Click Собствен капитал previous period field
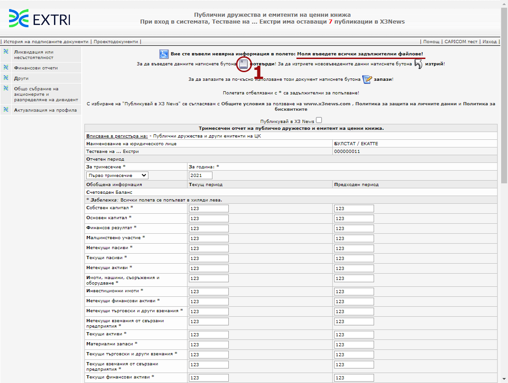This screenshot has width=508, height=383. 354,208
